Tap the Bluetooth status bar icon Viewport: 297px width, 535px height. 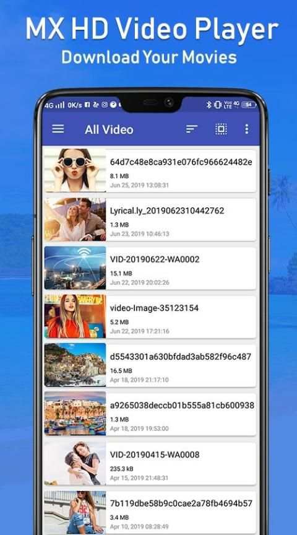tap(209, 105)
